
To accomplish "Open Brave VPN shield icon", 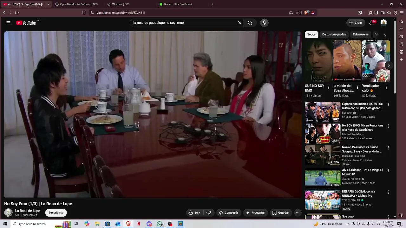I will click(395, 13).
